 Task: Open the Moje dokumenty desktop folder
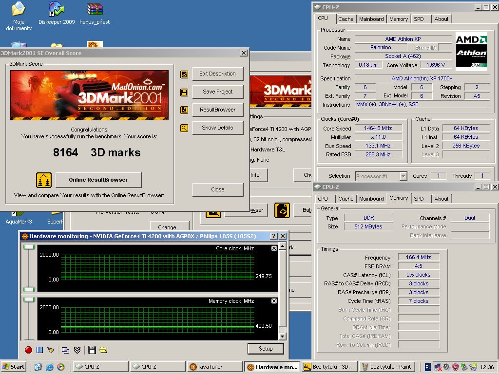point(19,16)
